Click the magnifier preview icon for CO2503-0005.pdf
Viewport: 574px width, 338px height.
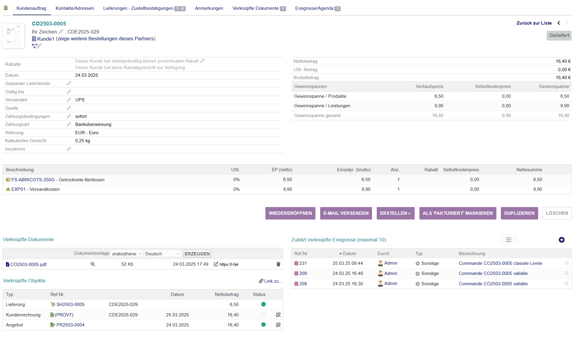(93, 264)
